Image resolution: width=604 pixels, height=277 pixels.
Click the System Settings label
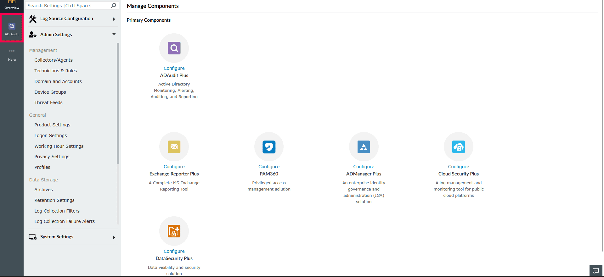57,237
